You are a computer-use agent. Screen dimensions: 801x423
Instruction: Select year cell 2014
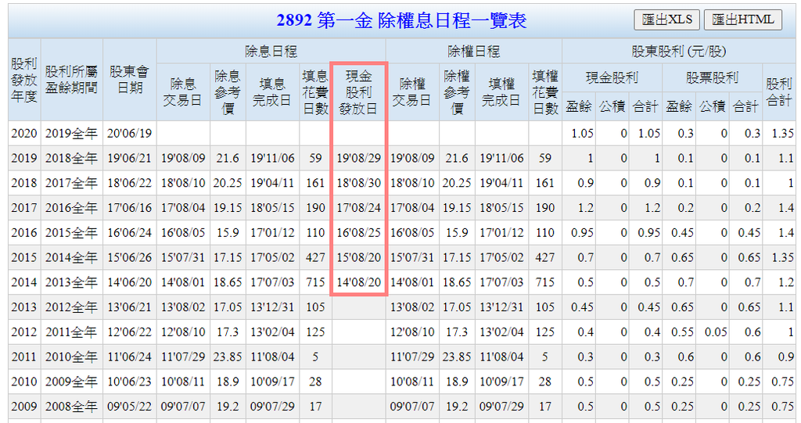pos(24,282)
